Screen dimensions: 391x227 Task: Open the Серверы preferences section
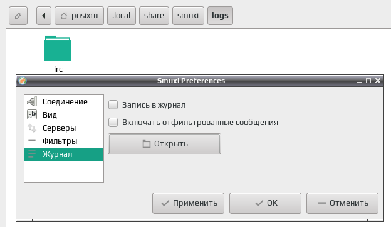(64, 128)
